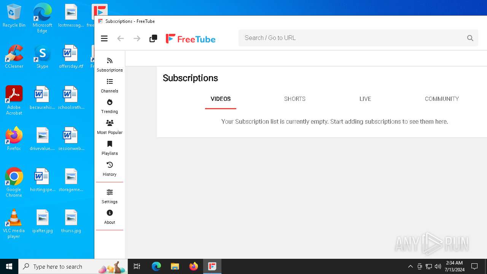
Task: Open a new FreeTube window icon
Action: 153,38
